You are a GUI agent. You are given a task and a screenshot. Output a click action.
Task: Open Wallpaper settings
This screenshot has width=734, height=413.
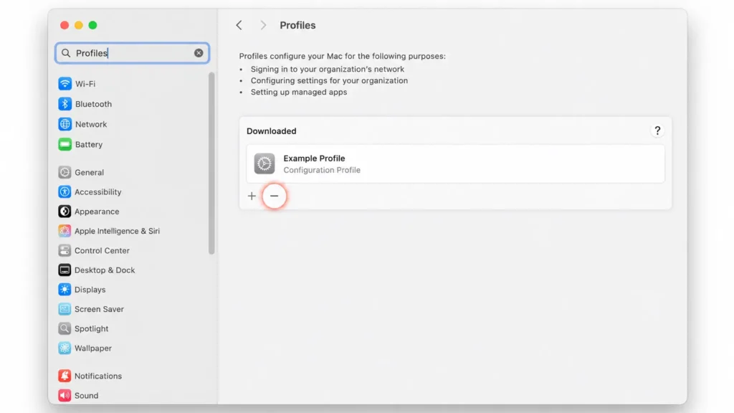pos(85,348)
